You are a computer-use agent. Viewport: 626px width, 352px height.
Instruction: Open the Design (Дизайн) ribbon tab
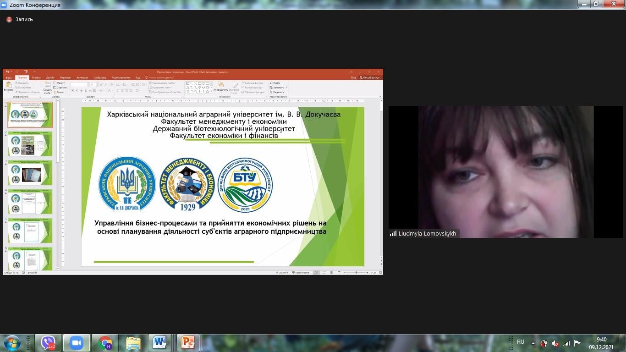(x=50, y=78)
